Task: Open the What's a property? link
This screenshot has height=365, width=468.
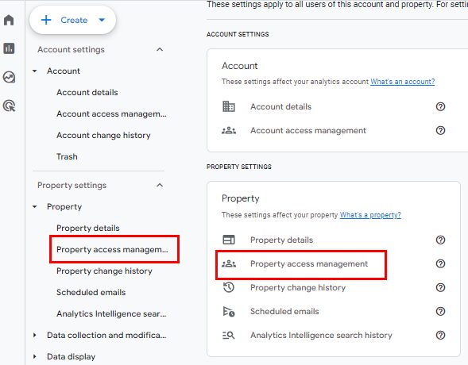Action: click(x=370, y=215)
